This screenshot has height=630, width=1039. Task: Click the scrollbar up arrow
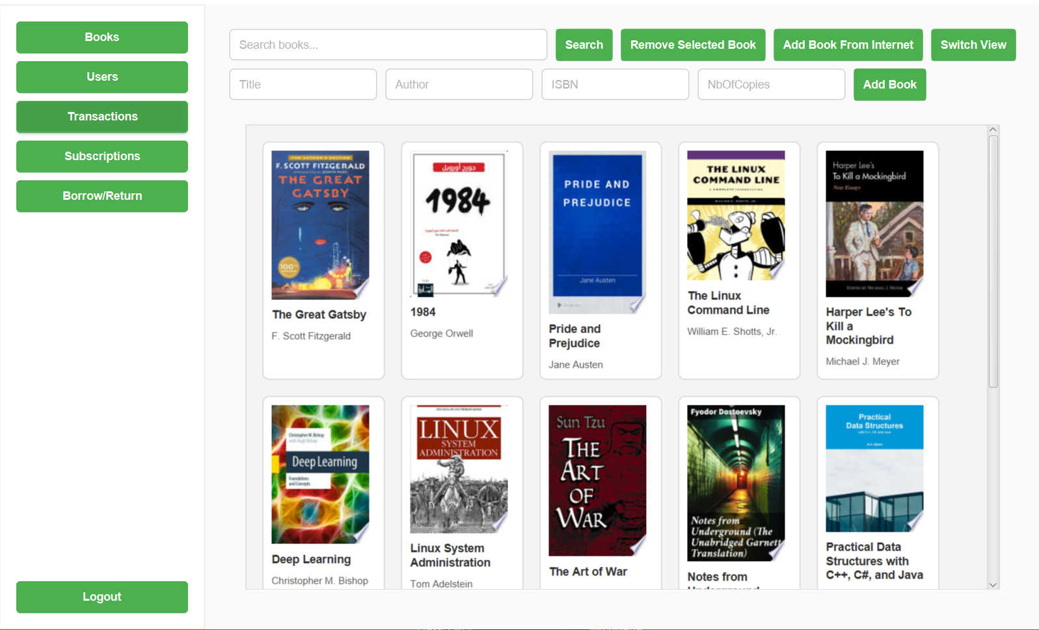[x=993, y=130]
